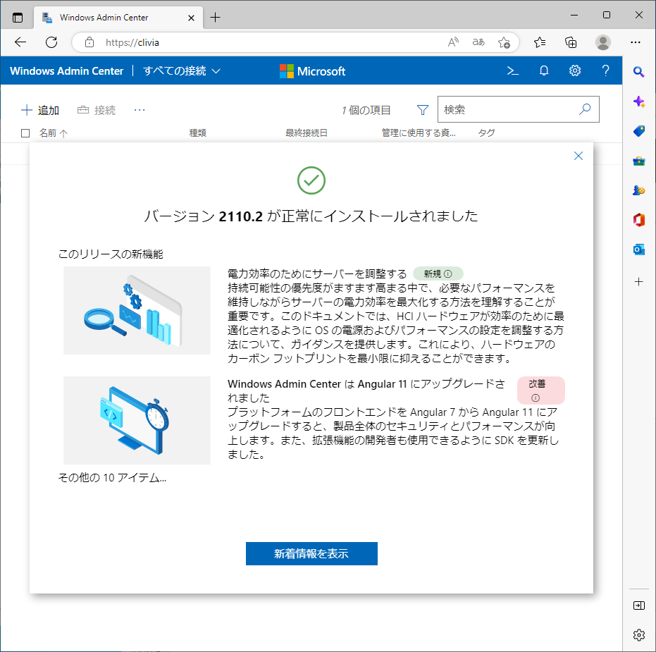This screenshot has height=652, width=656.
Task: Open the power efficiency feature thumbnail
Action: coord(137,311)
